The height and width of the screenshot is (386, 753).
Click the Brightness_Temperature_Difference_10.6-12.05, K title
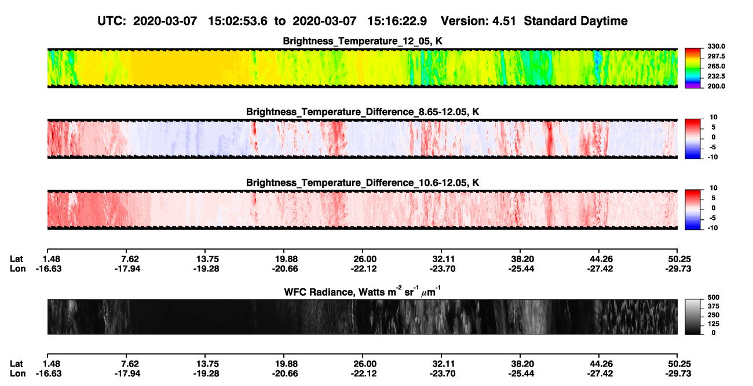pyautogui.click(x=363, y=182)
